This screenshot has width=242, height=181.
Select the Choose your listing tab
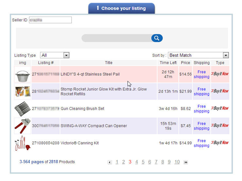[x=121, y=8]
